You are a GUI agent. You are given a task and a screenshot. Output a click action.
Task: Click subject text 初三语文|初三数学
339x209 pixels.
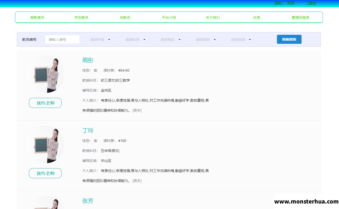point(115,80)
